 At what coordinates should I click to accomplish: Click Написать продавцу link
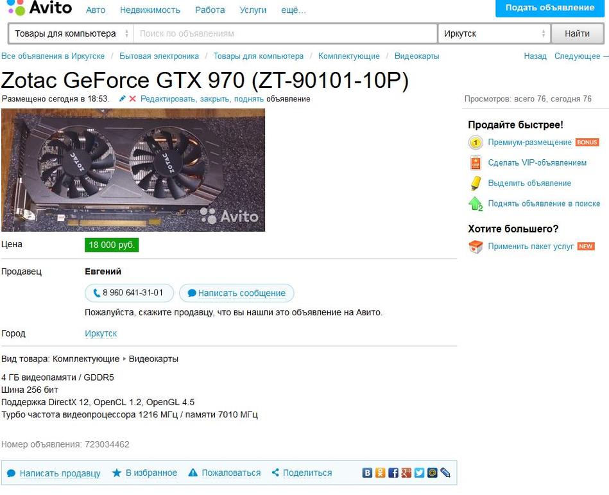60,473
